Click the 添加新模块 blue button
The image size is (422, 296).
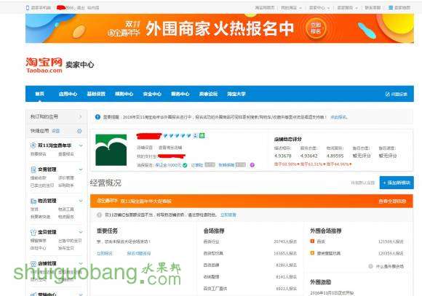pos(397,183)
